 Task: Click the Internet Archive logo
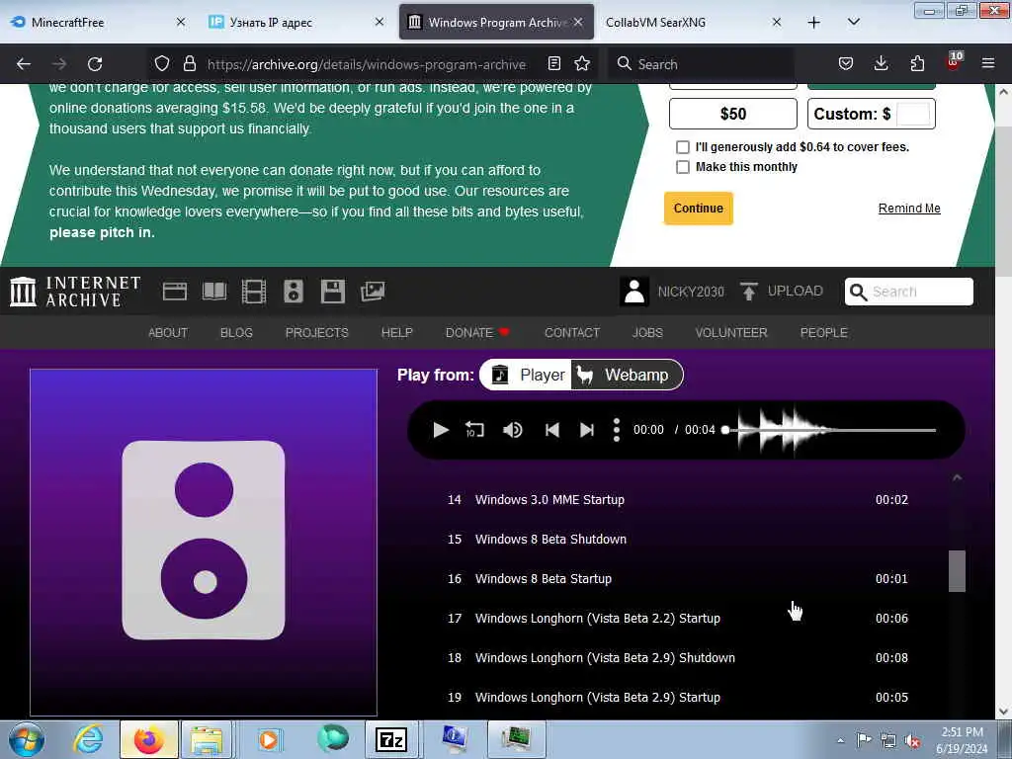point(75,292)
